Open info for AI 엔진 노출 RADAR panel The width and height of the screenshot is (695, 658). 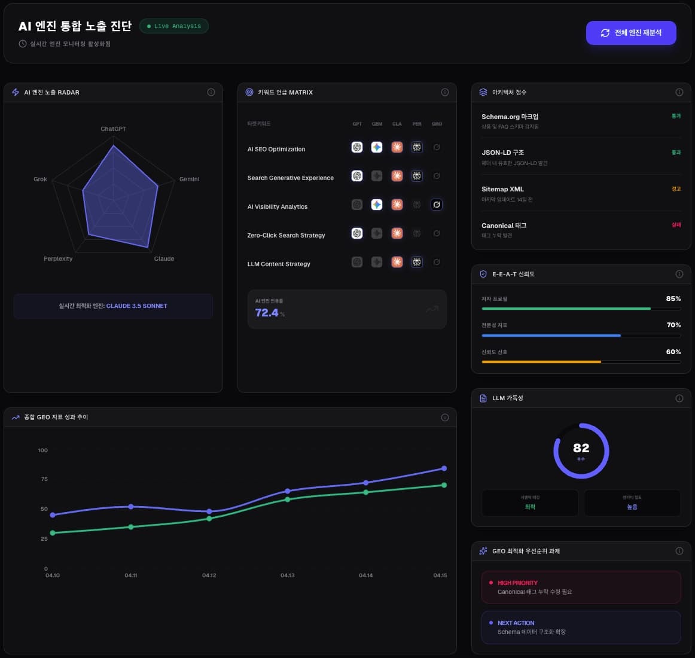point(211,92)
